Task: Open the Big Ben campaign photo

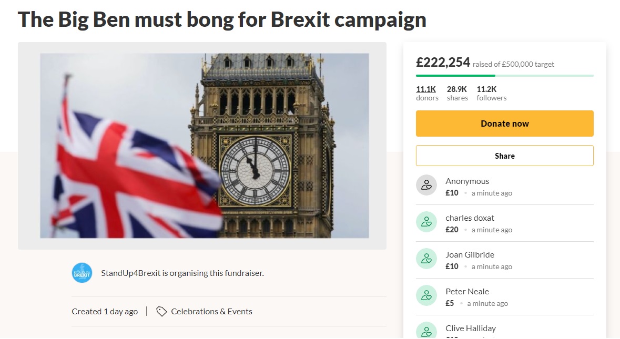Action: click(204, 146)
